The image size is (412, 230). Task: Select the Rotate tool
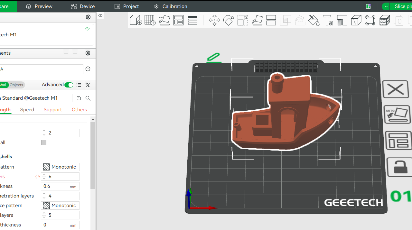229,20
